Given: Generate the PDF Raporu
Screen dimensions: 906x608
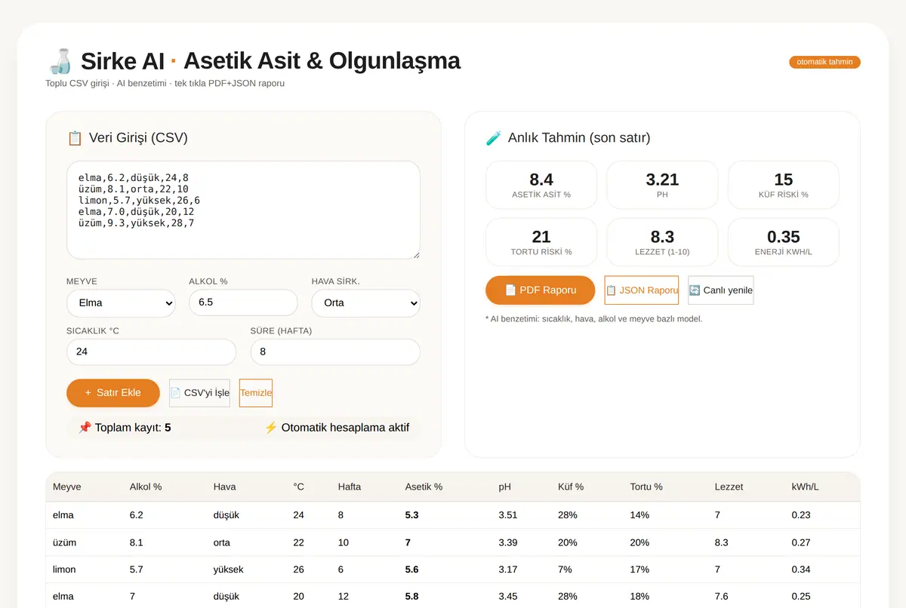Looking at the screenshot, I should (x=541, y=290).
